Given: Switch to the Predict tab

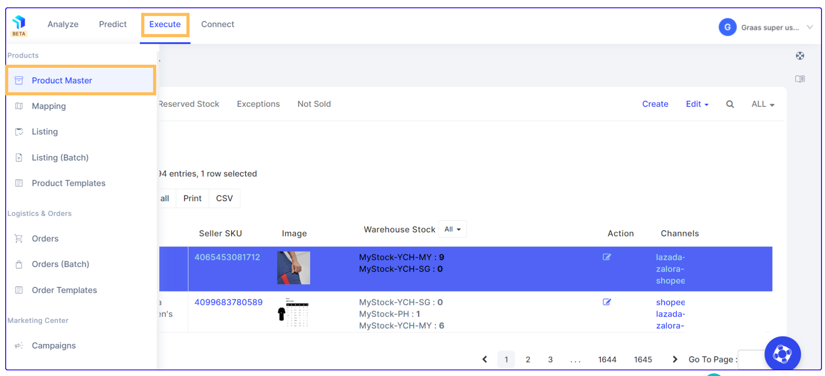Looking at the screenshot, I should point(113,24).
